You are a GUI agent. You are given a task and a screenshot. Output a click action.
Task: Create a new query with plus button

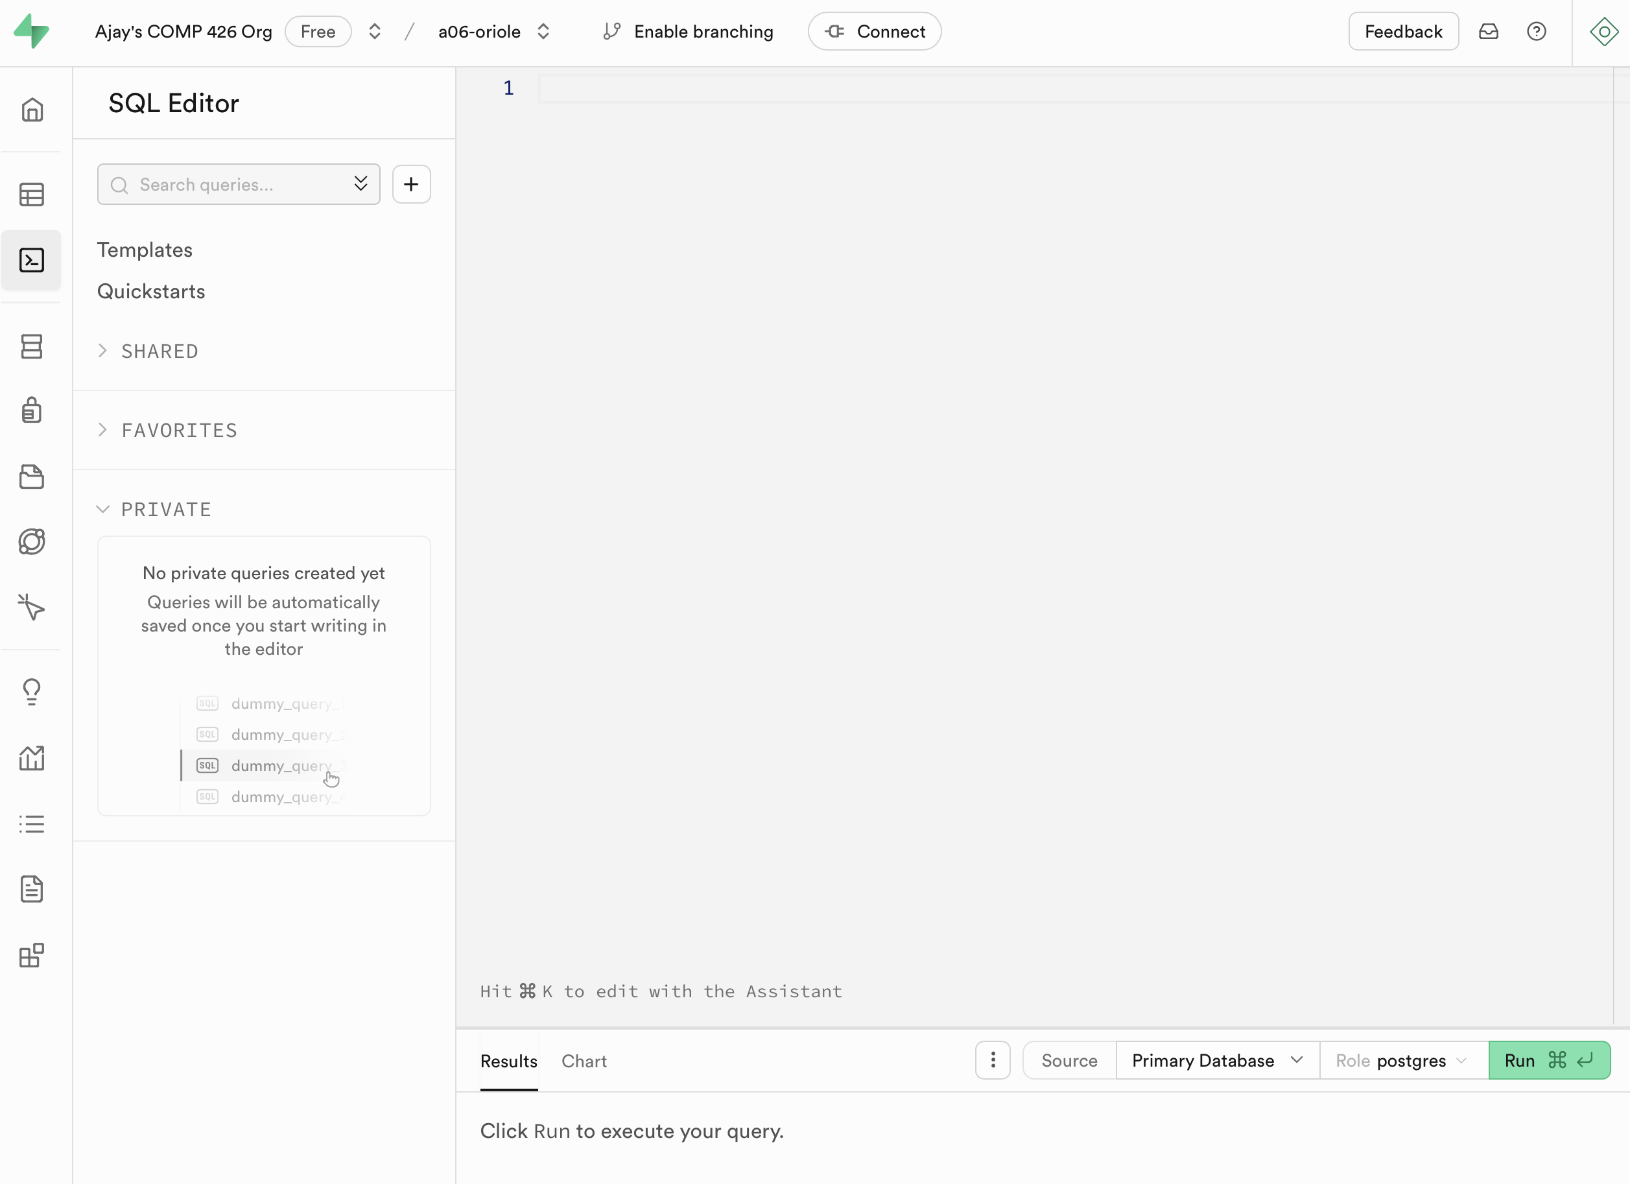(411, 184)
